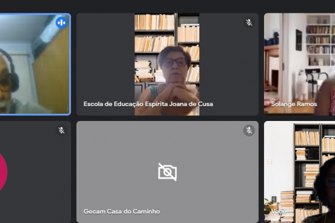Viewport: 335px width, 223px height.
Task: Click muted mic icon on Escola de Educação tile
Action: pos(249,22)
